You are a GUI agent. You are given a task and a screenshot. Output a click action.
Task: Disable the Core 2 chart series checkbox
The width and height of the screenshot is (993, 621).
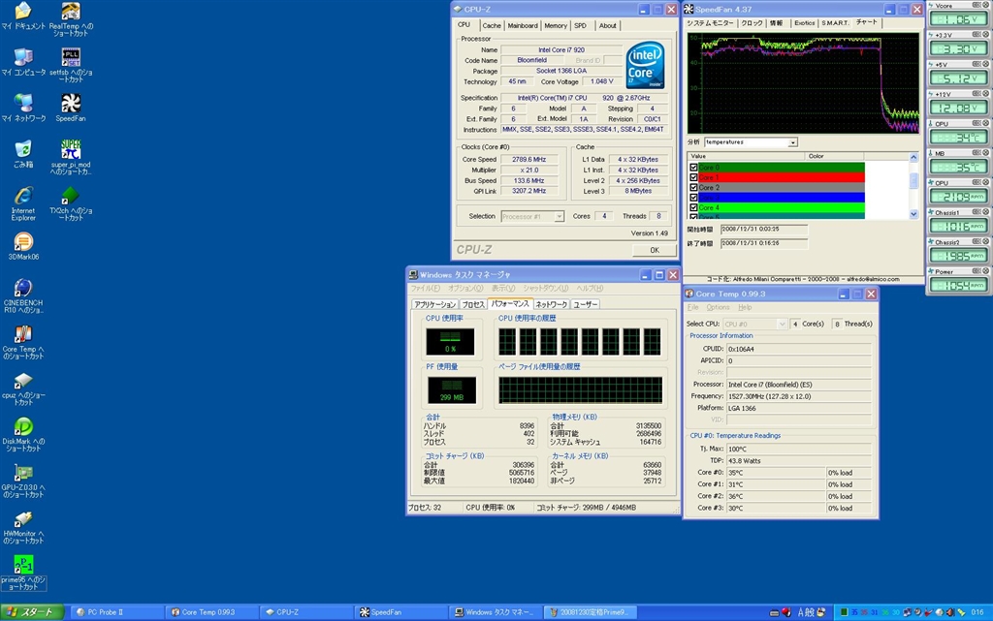[693, 188]
